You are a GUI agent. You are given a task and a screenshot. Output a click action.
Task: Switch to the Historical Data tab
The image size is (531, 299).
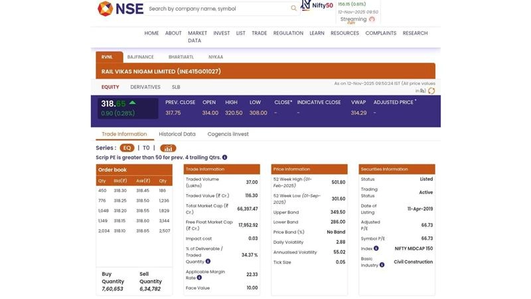point(177,134)
